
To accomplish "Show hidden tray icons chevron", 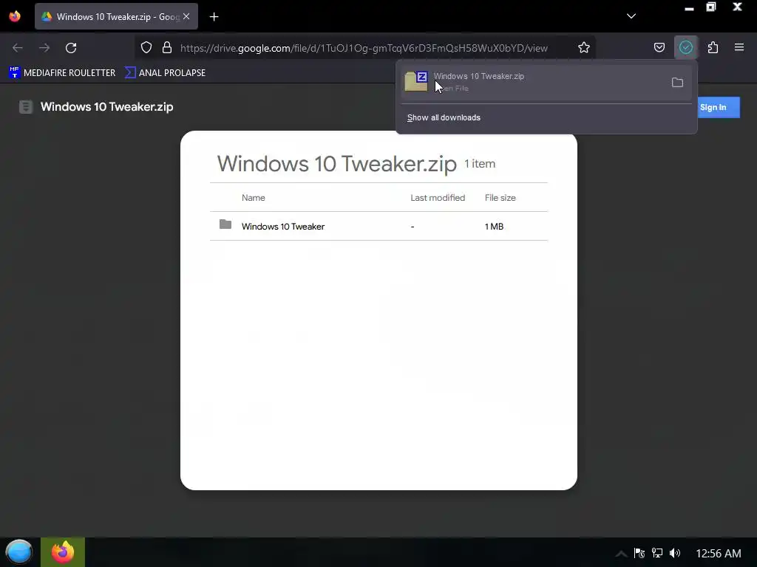I will (621, 554).
